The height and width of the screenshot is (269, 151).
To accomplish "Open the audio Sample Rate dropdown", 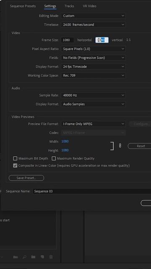I will [x=93, y=95].
